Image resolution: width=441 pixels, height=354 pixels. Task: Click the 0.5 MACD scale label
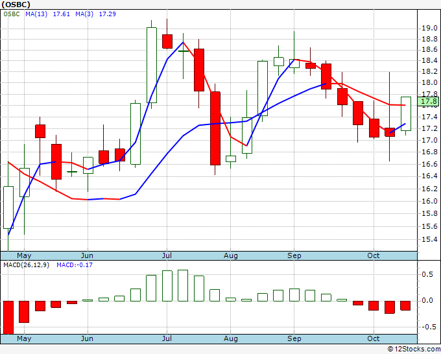click(x=427, y=274)
